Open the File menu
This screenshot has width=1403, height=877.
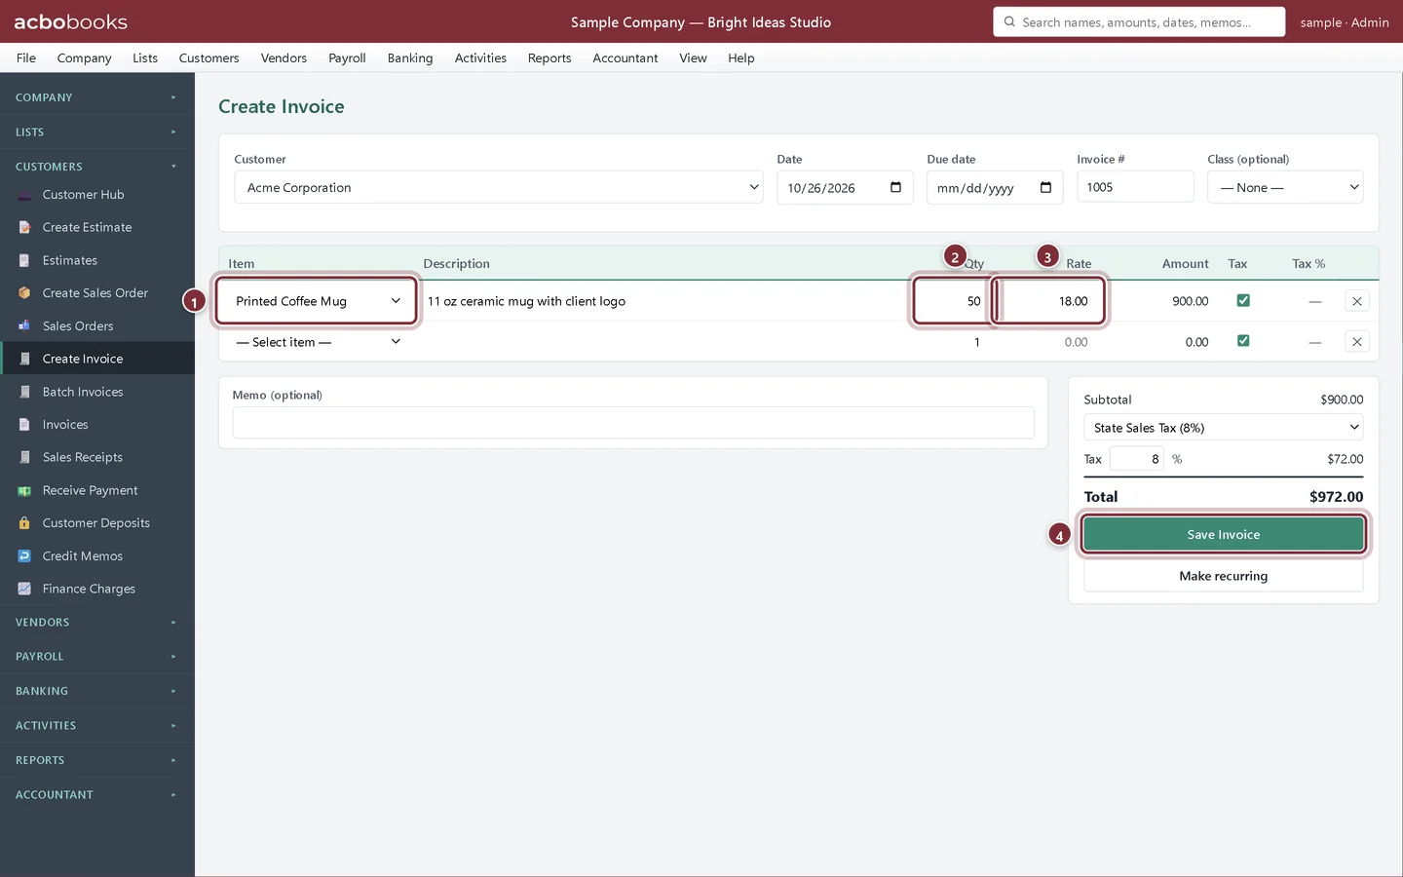pos(26,58)
